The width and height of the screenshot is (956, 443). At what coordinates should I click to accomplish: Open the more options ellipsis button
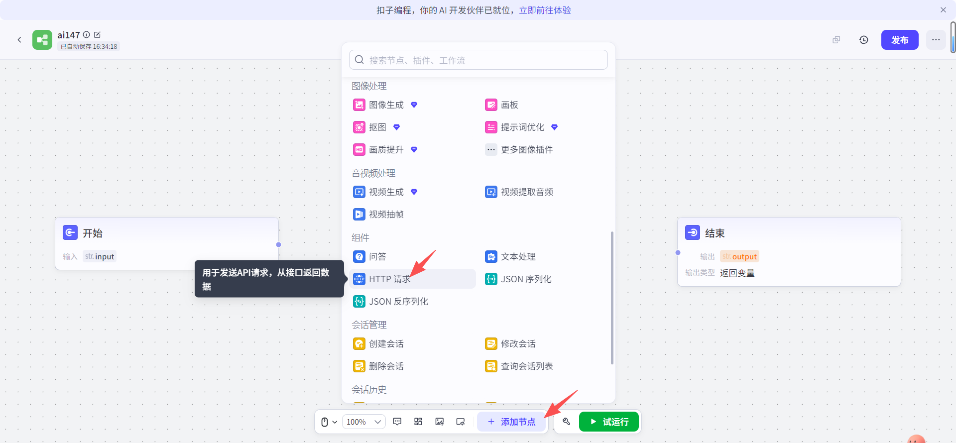[x=936, y=40]
